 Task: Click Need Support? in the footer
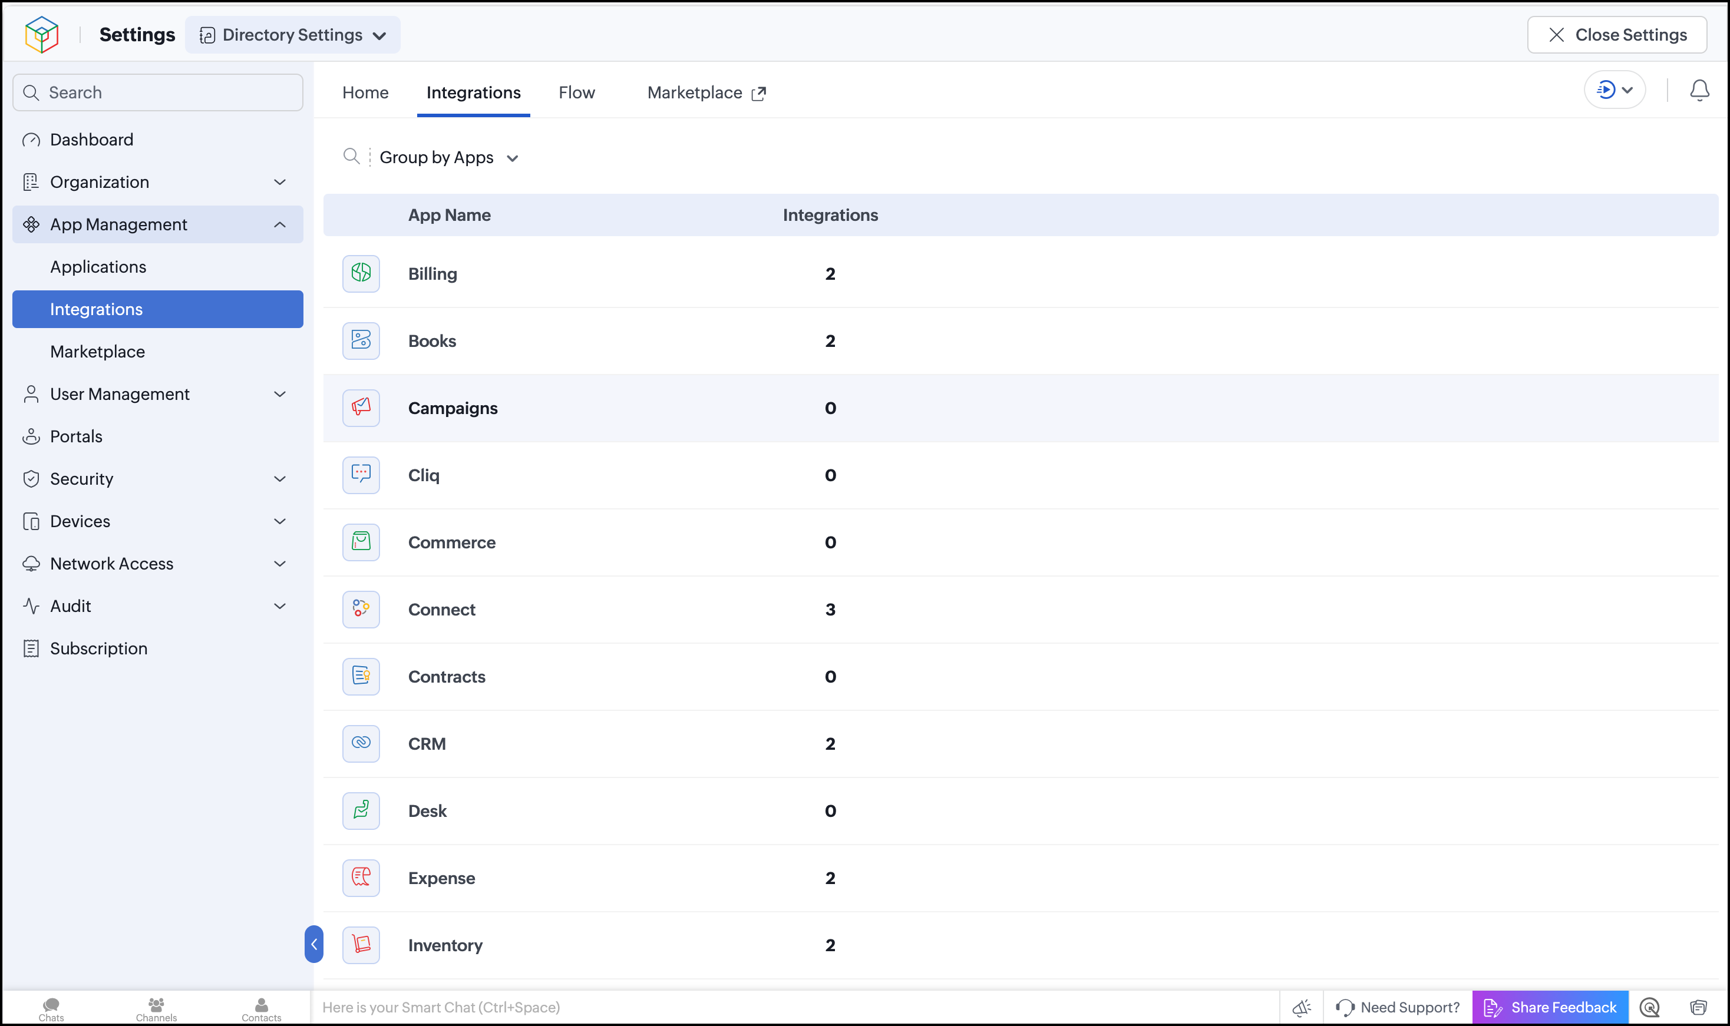[x=1398, y=1007]
